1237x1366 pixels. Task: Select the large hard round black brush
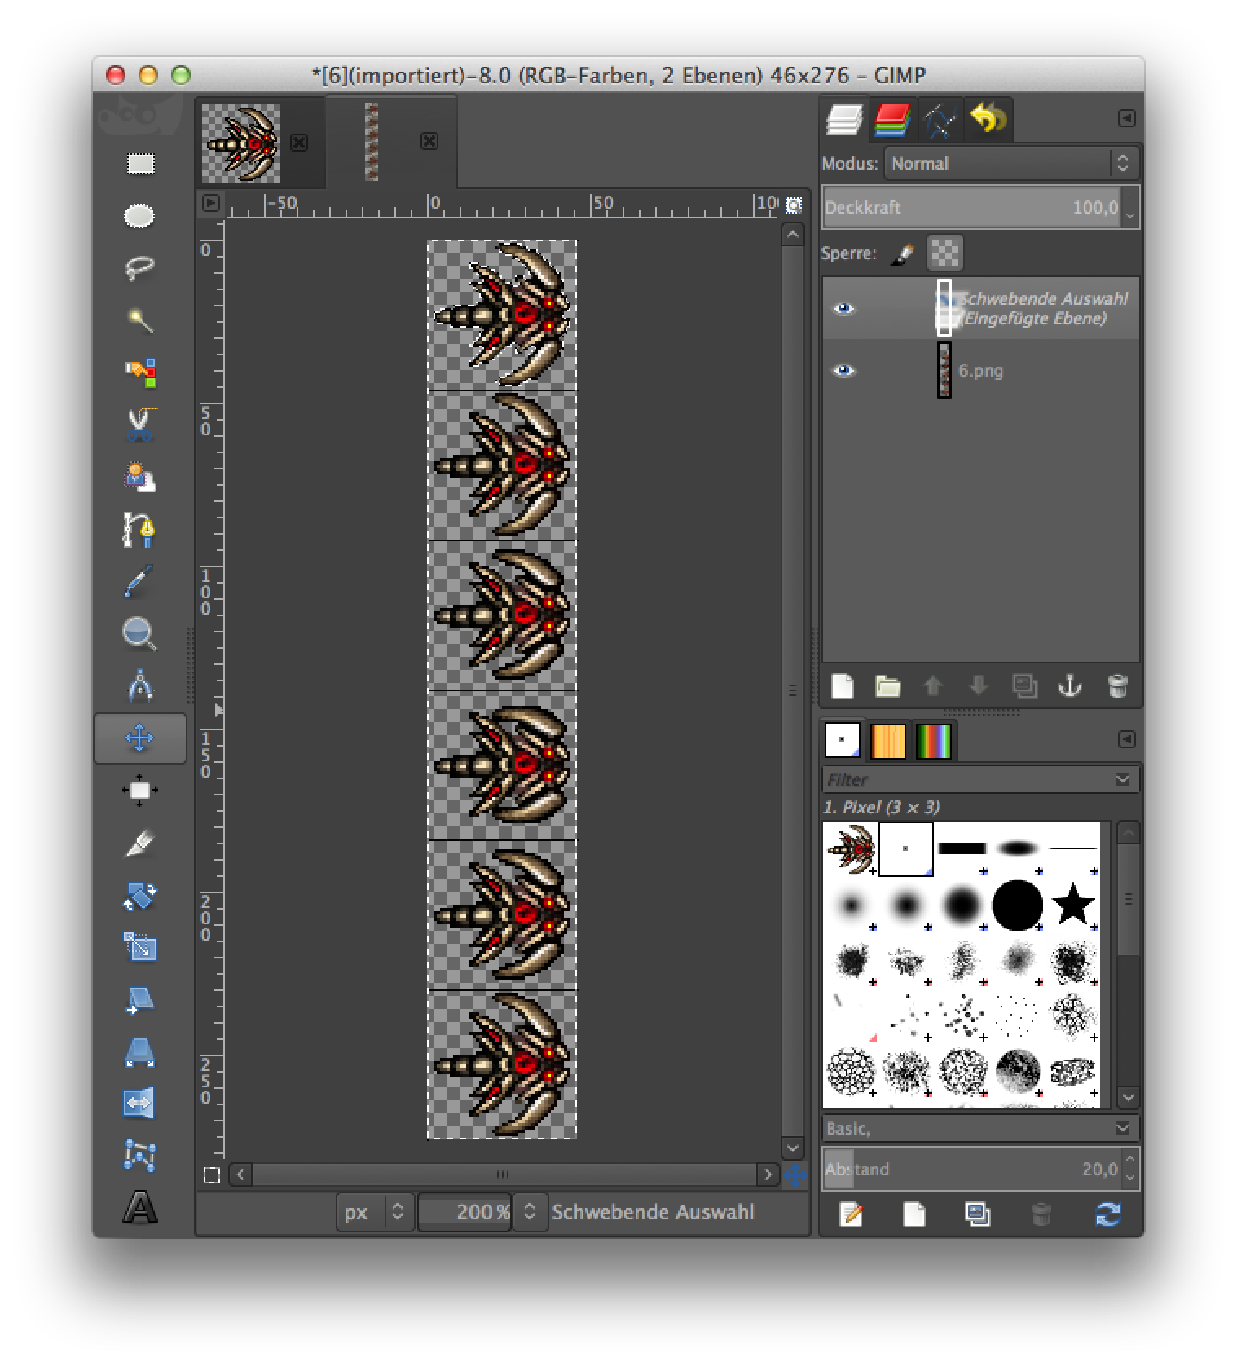1017,905
